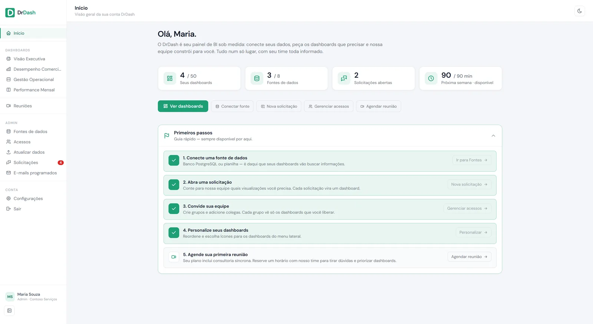Click the red badge showing 4 solicitações
Viewport: 593px width, 324px height.
(x=61, y=163)
